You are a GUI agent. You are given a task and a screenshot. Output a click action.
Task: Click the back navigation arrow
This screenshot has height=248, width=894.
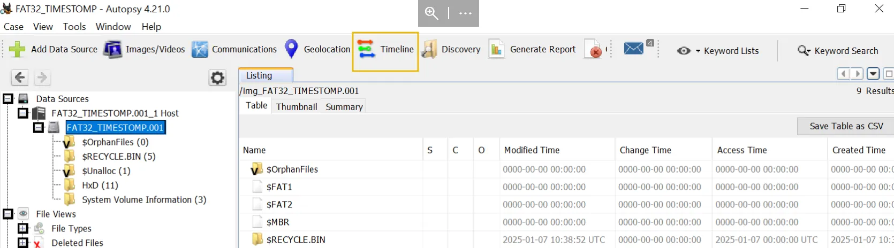[19, 78]
